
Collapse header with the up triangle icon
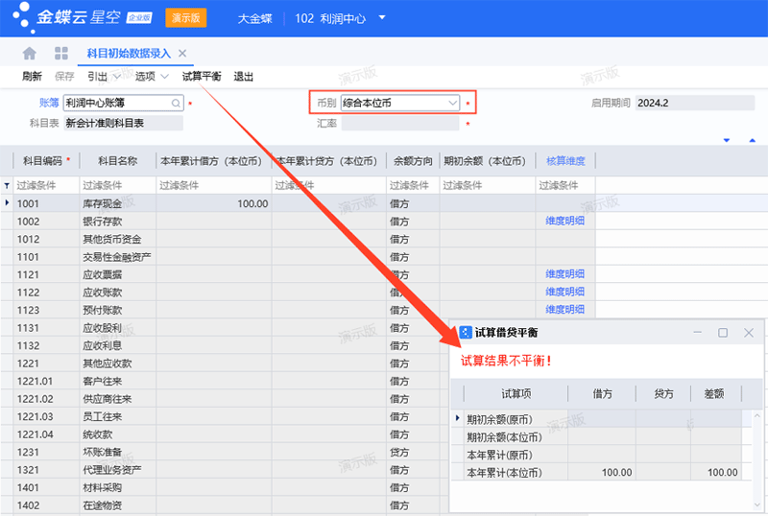click(x=753, y=140)
